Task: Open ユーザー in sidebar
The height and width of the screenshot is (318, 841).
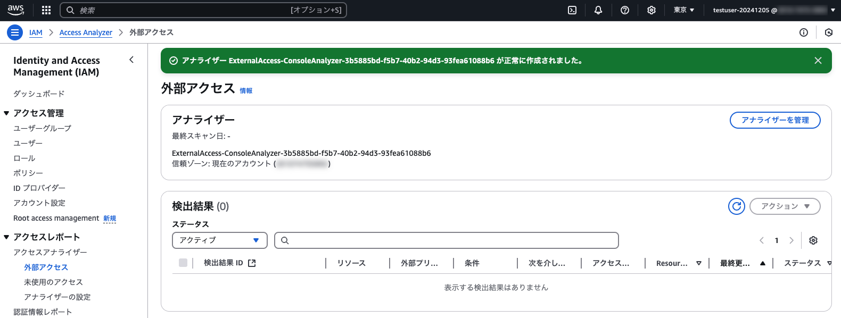Action: point(28,143)
